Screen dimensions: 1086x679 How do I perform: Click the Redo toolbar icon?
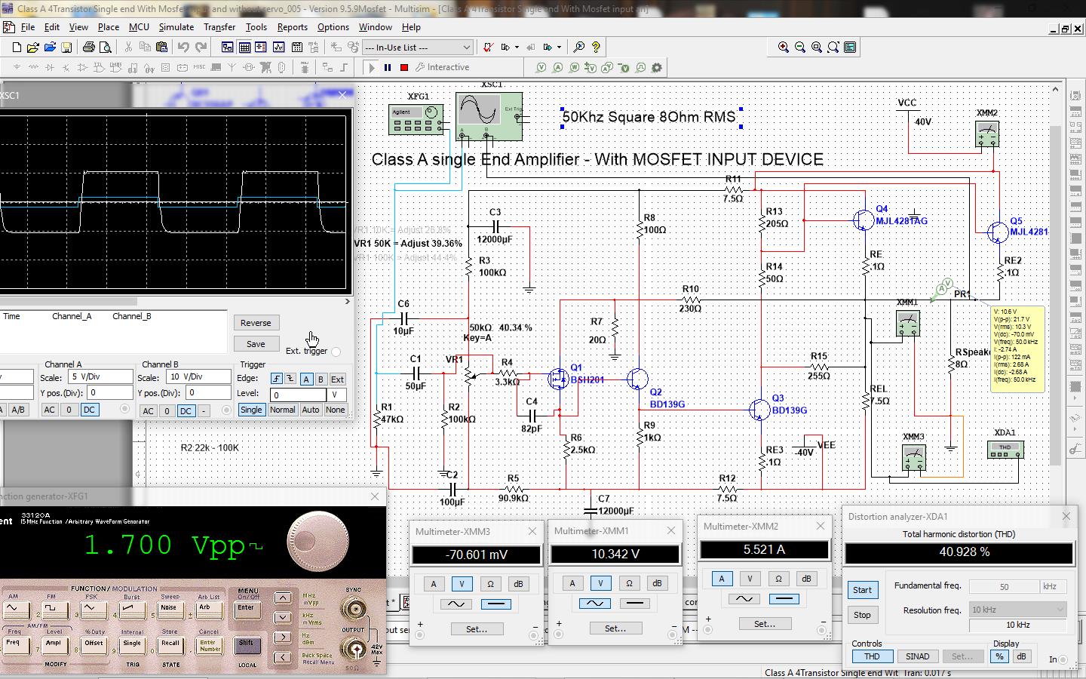coord(201,47)
